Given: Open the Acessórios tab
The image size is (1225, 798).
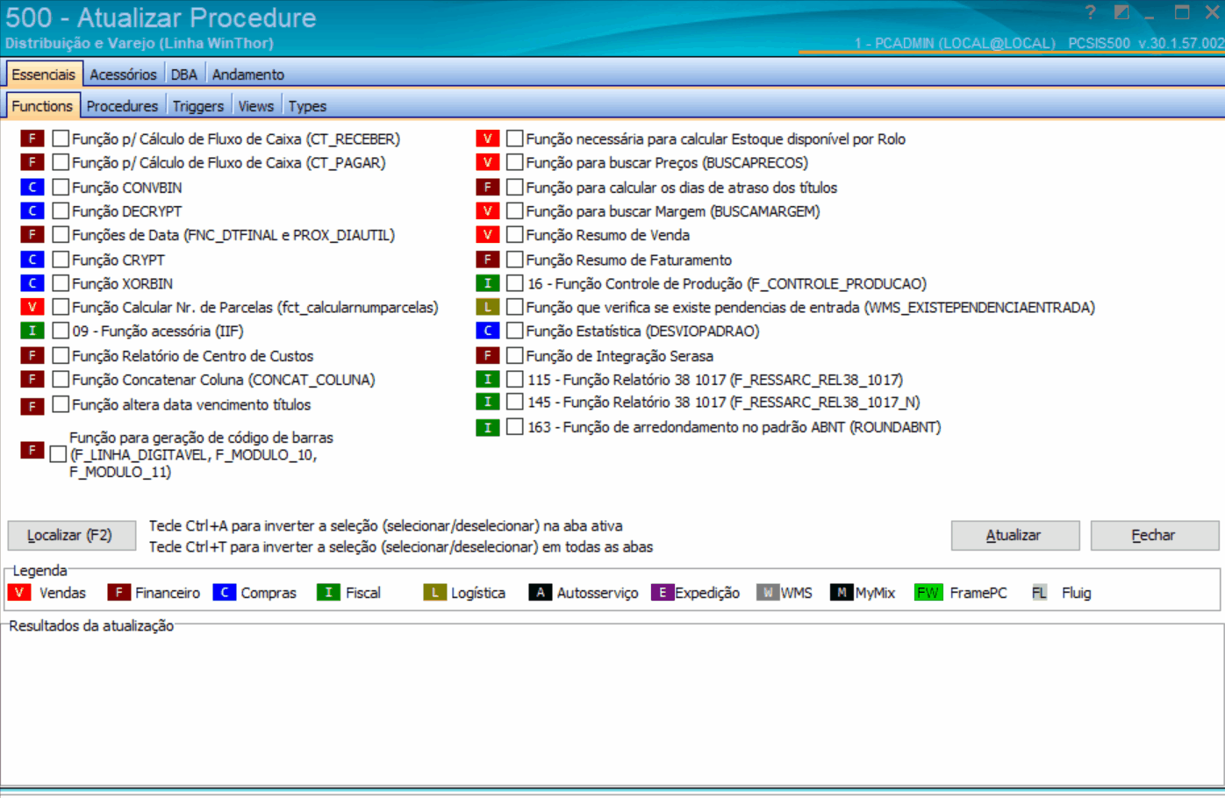Looking at the screenshot, I should point(123,75).
